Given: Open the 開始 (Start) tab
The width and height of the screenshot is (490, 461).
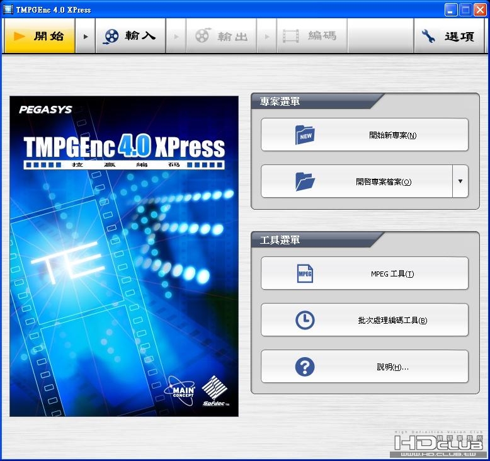Looking at the screenshot, I should [40, 36].
